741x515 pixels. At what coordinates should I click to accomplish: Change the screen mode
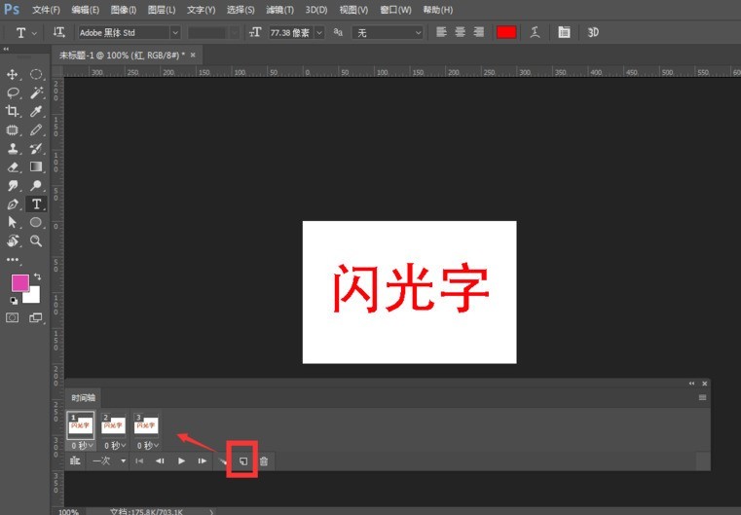[x=36, y=317]
